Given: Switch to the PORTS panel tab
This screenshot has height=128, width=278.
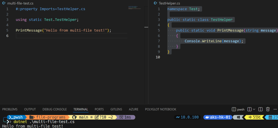Looking at the screenshot, I should [99, 109].
